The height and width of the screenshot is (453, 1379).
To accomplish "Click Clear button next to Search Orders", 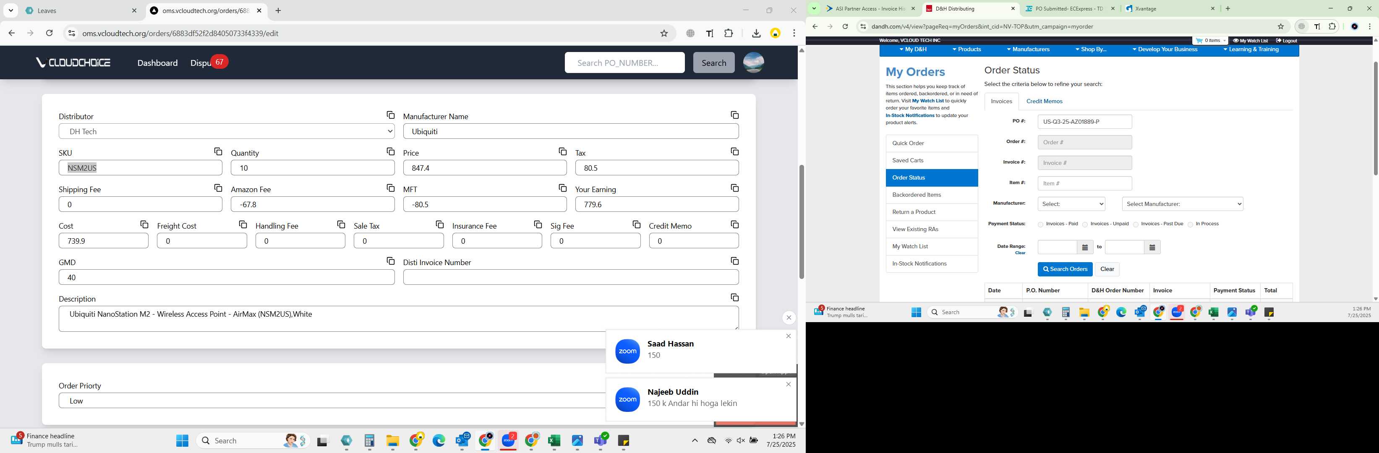I will pos(1107,269).
